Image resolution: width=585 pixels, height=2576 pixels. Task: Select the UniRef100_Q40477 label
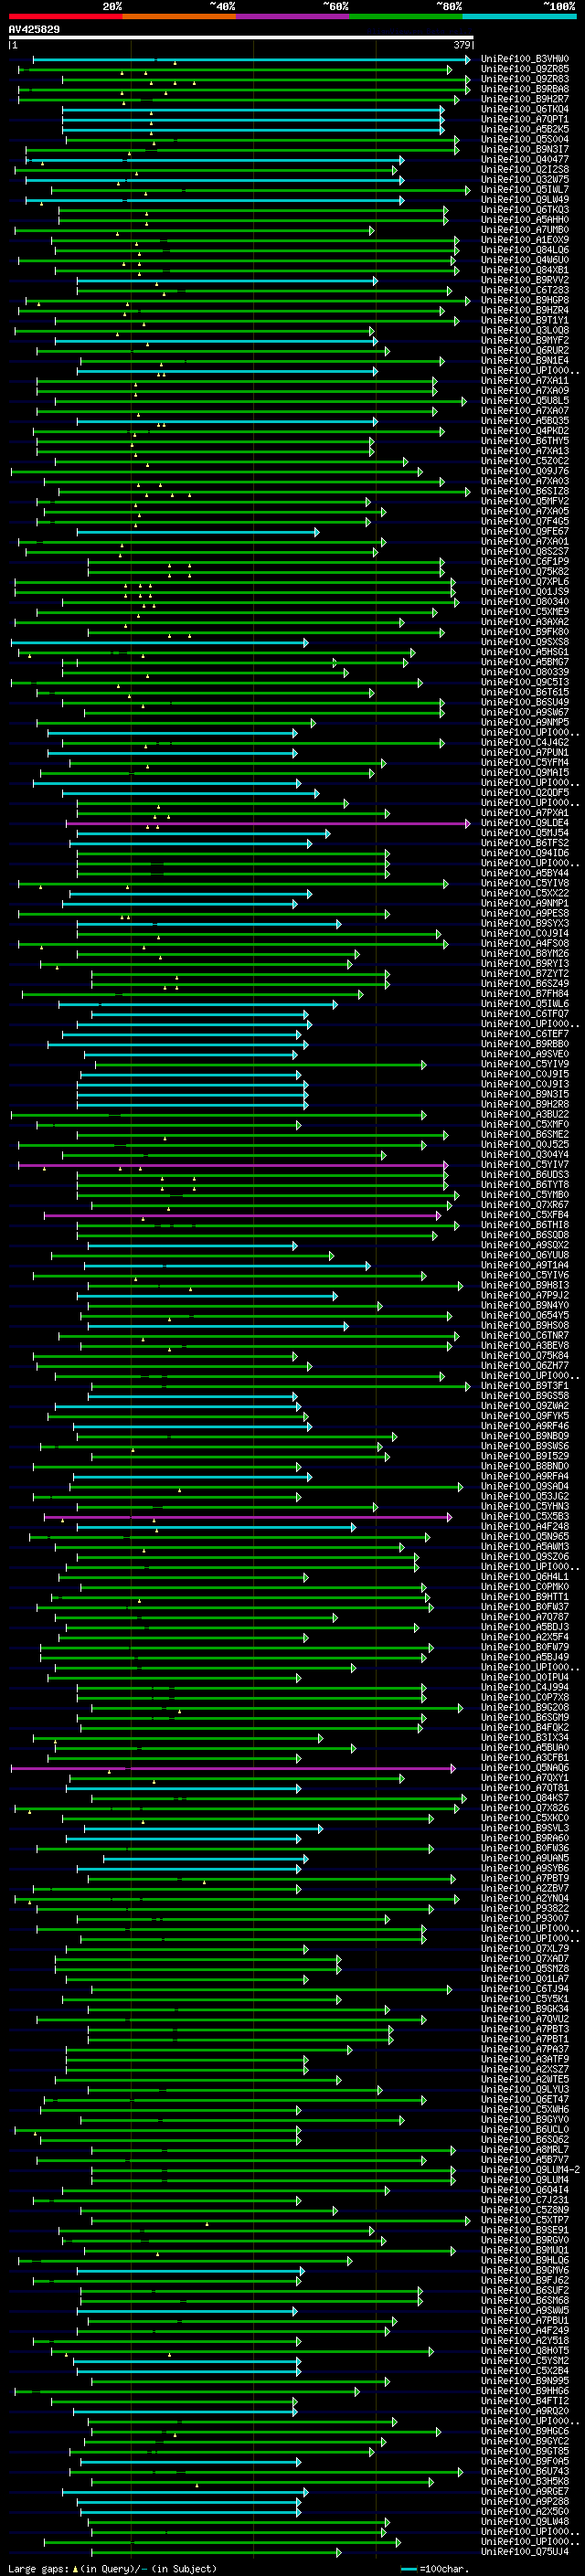pos(525,160)
